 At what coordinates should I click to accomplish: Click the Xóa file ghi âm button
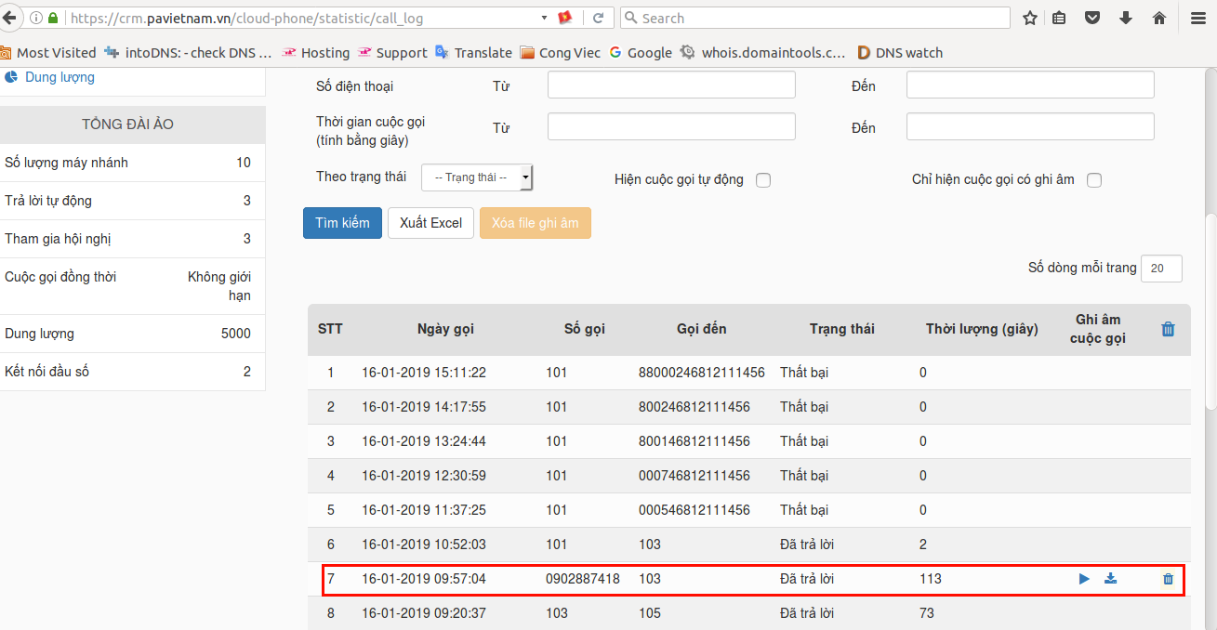coord(536,223)
